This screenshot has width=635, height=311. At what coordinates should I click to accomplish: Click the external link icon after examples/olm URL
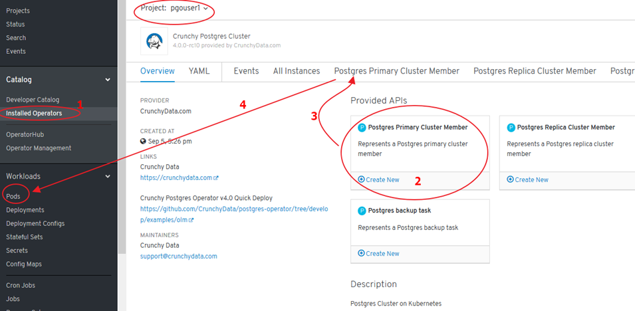(191, 220)
